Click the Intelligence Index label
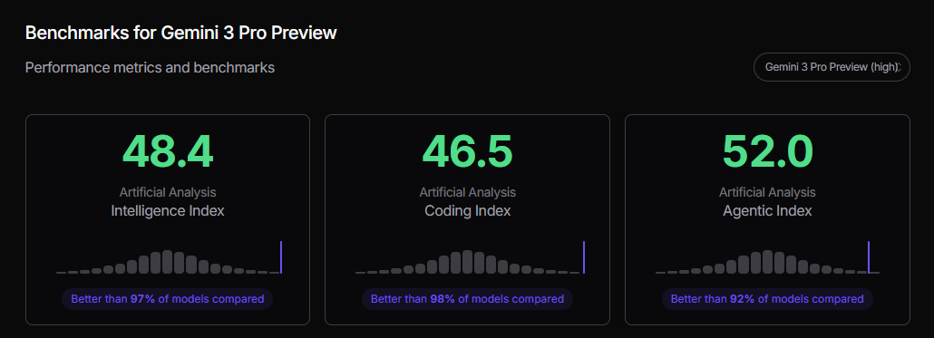Viewport: 934px width, 338px height. 168,210
